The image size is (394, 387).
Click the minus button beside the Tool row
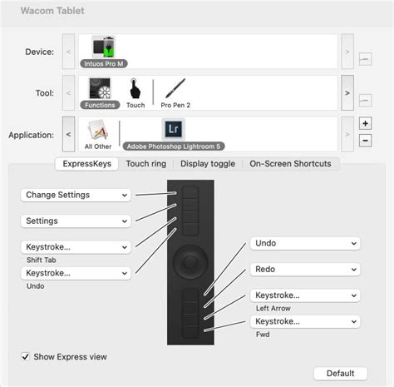tap(365, 100)
